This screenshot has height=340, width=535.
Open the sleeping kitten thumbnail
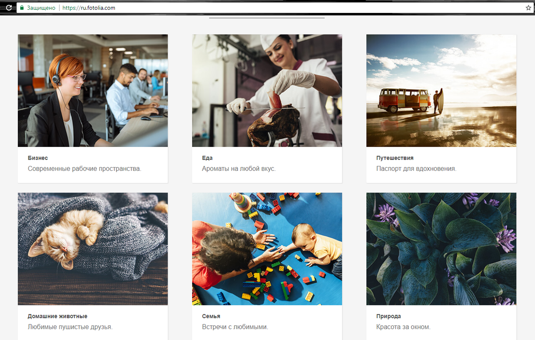tap(93, 249)
